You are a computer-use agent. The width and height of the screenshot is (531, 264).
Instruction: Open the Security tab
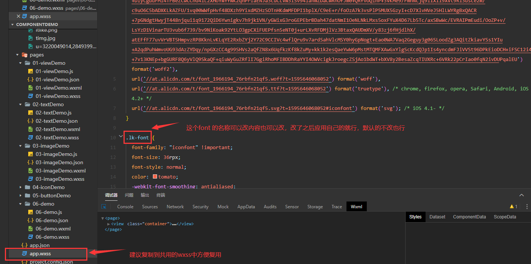200,206
